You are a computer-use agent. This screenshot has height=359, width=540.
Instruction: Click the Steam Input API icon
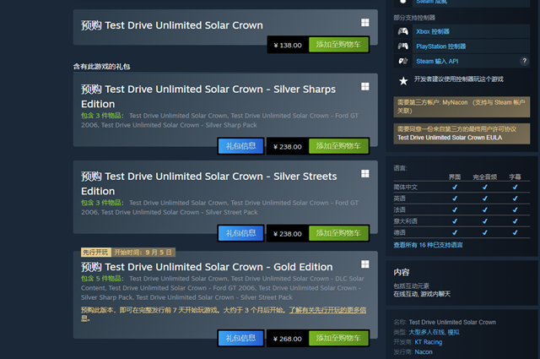point(403,61)
